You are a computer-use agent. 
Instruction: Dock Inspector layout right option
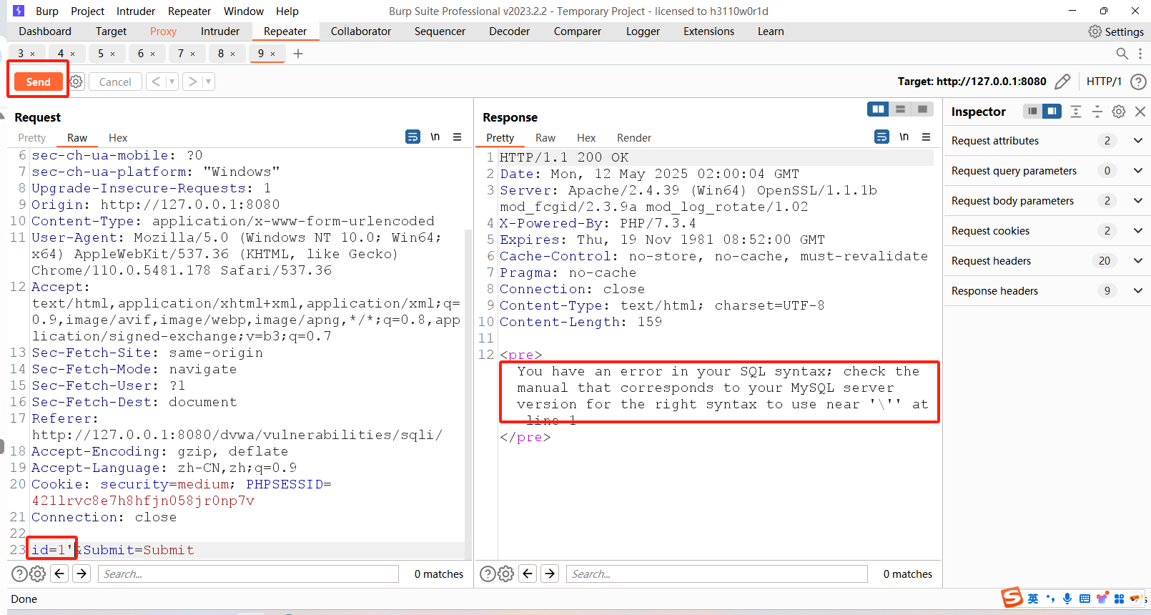click(x=1052, y=112)
